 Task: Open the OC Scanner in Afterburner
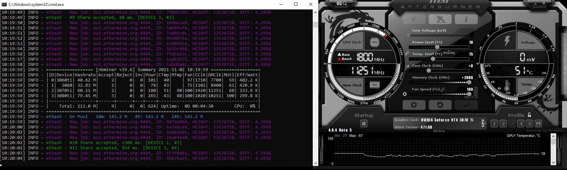[x=342, y=3]
